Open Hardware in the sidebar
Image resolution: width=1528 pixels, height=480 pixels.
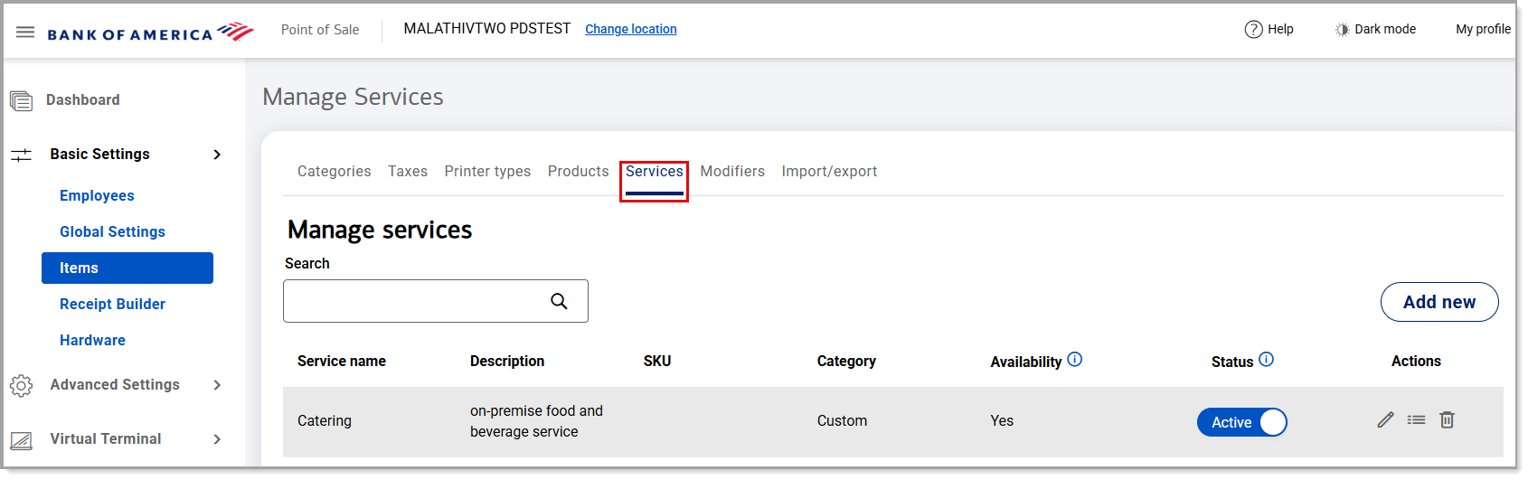tap(92, 340)
